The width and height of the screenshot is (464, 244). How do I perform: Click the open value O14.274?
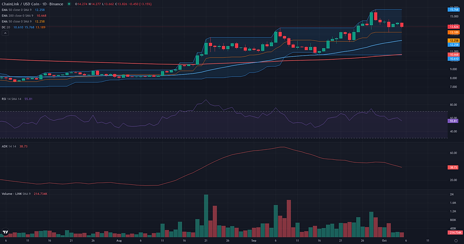pyautogui.click(x=81, y=4)
